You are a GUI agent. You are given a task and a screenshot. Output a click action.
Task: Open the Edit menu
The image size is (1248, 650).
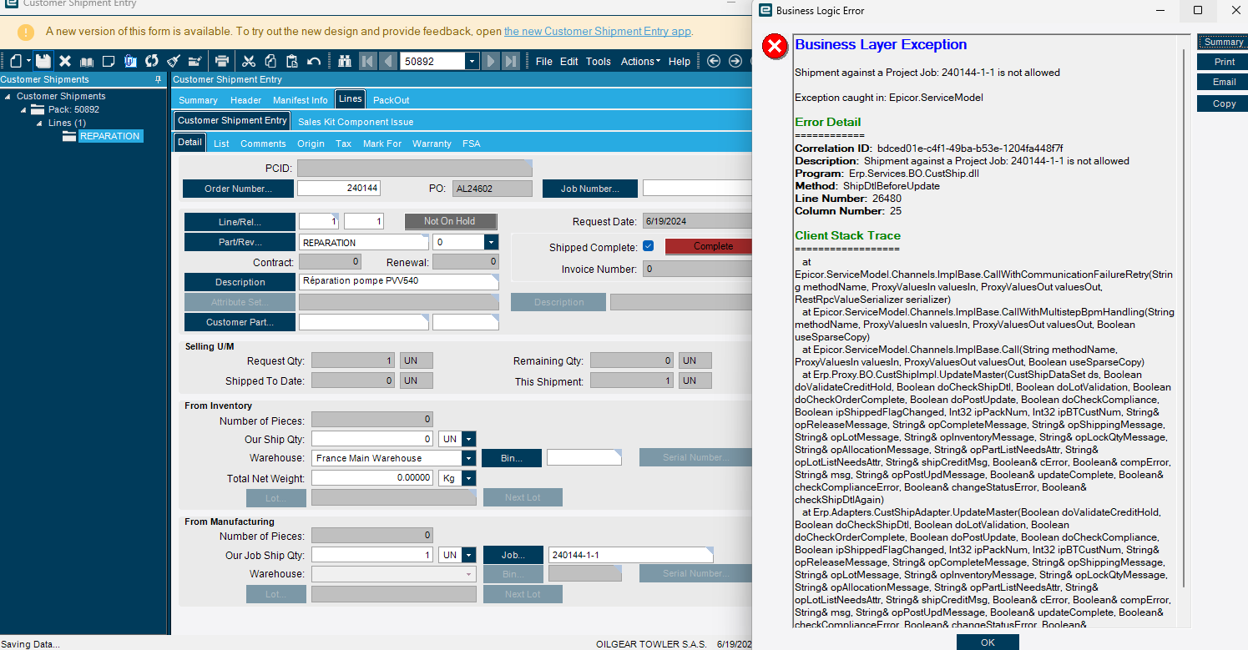pos(569,61)
